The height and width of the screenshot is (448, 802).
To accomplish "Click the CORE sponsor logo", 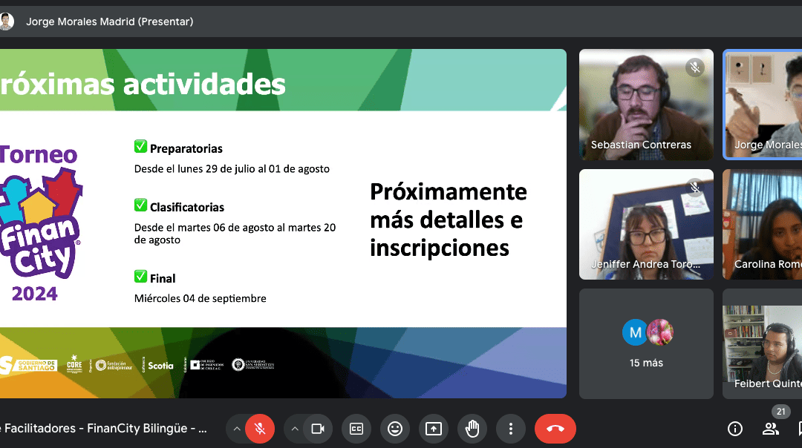I will pyautogui.click(x=74, y=364).
